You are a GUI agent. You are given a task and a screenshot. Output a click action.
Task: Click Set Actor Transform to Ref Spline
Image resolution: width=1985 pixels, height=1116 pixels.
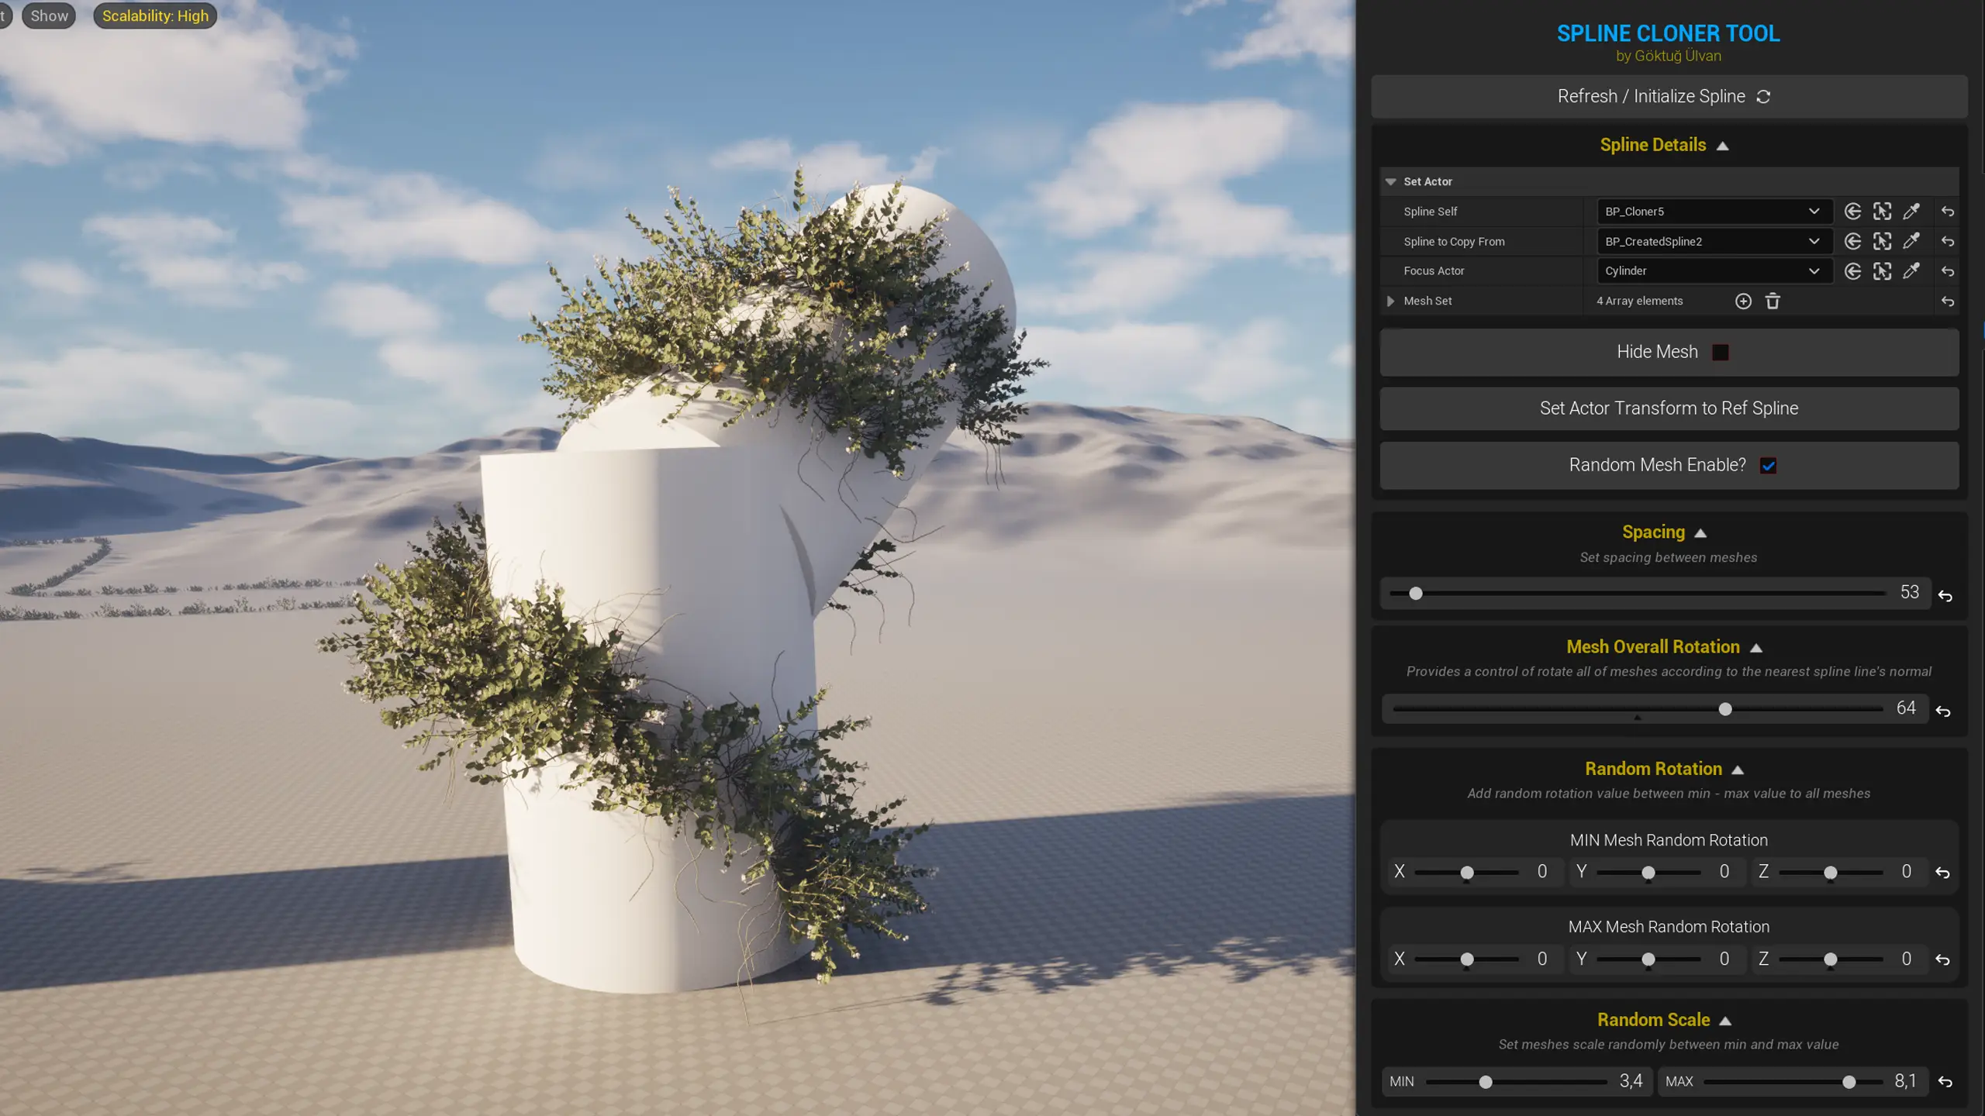point(1669,408)
